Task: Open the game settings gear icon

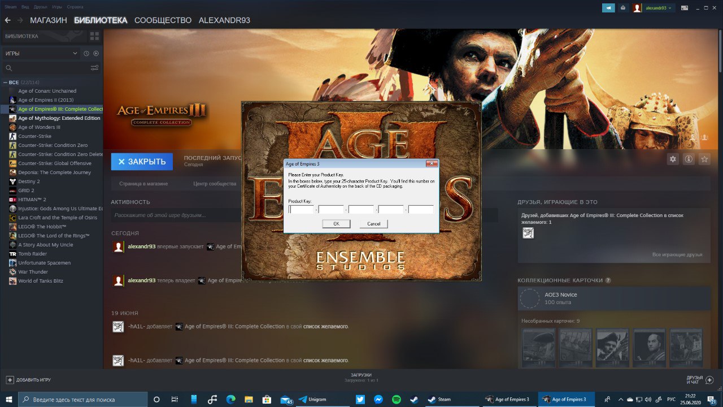Action: pos(673,159)
